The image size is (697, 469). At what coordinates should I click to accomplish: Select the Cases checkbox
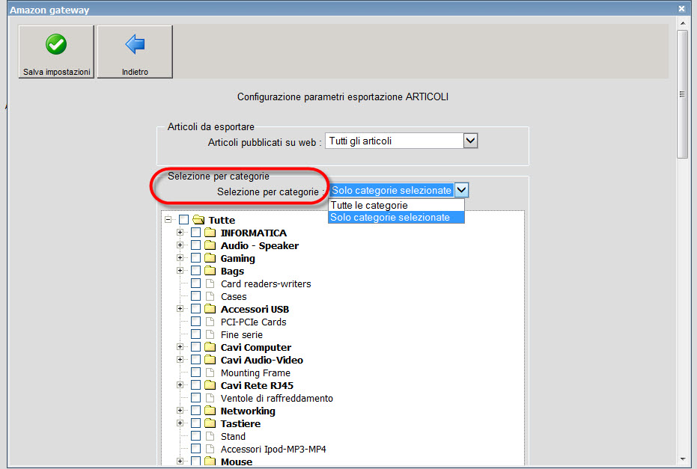(195, 296)
